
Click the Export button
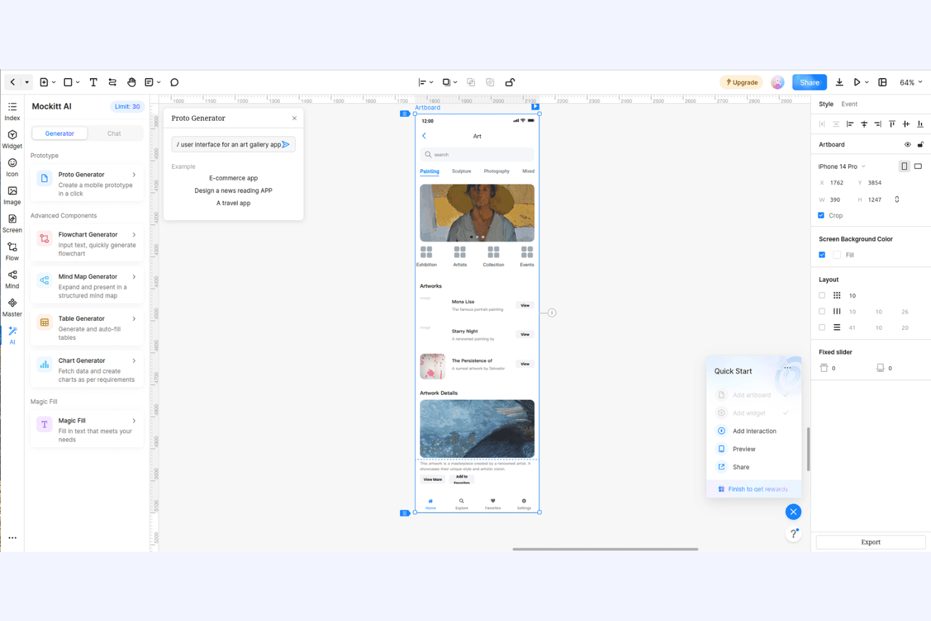871,542
